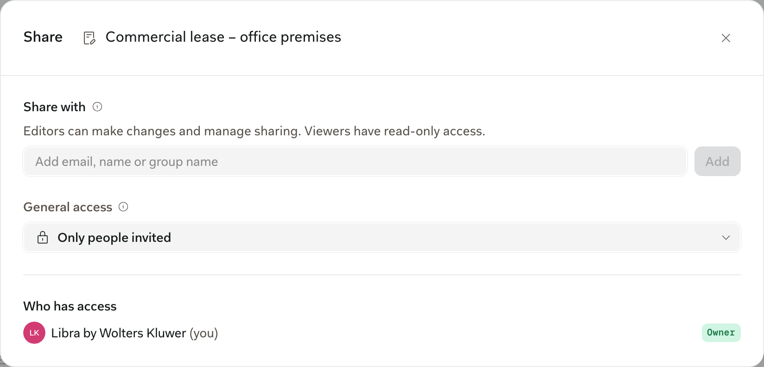Open the info icon next to General access

[123, 207]
